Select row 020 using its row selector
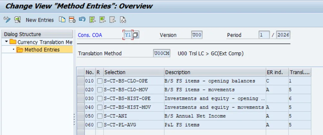This screenshot has height=135, width=323. [x=81, y=90]
